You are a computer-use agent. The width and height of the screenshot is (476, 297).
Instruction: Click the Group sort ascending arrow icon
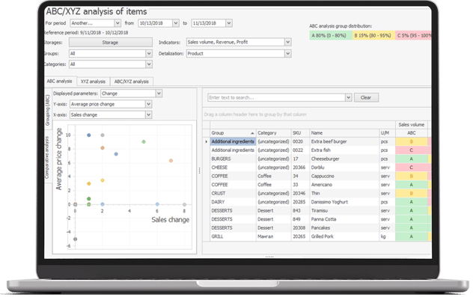[252, 133]
